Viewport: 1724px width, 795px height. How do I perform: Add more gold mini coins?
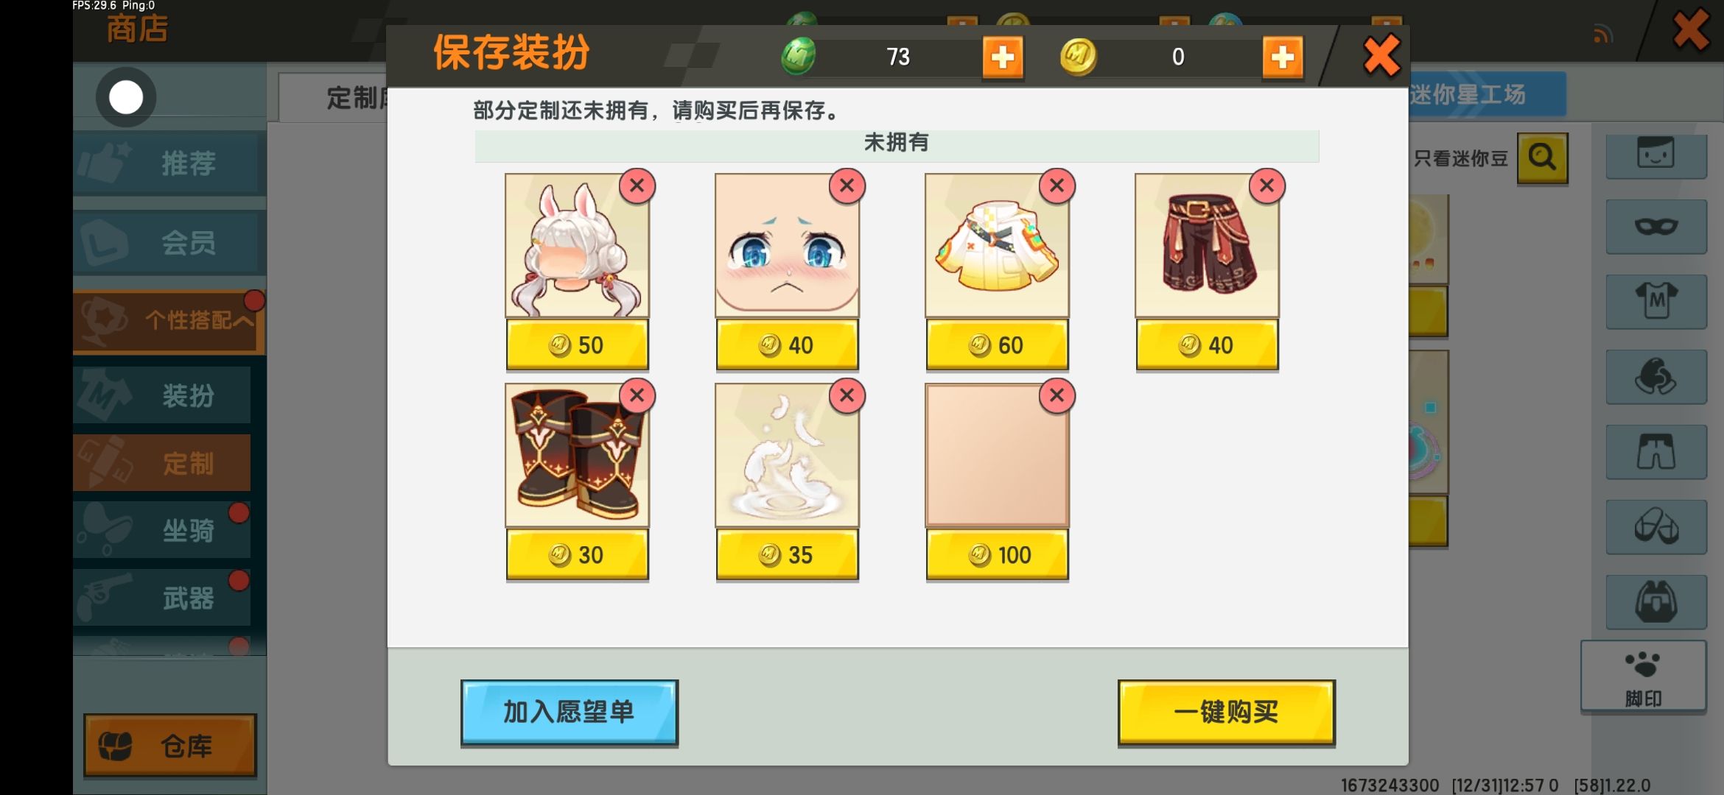coord(1283,57)
